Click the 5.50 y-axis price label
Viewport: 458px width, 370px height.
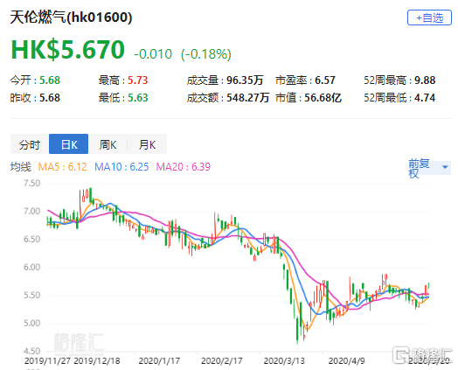[31, 295]
